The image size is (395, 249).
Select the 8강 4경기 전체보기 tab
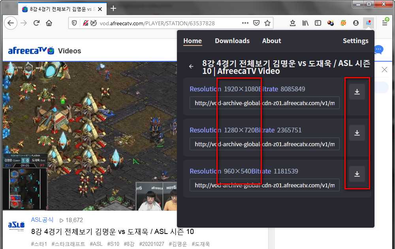point(62,9)
